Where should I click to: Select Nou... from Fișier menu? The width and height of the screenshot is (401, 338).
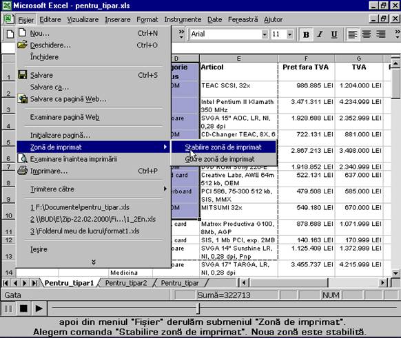tap(93, 33)
